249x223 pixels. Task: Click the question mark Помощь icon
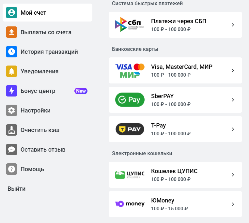tap(12, 169)
